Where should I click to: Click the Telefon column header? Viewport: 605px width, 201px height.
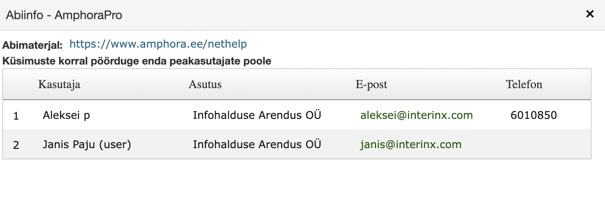pyautogui.click(x=524, y=84)
